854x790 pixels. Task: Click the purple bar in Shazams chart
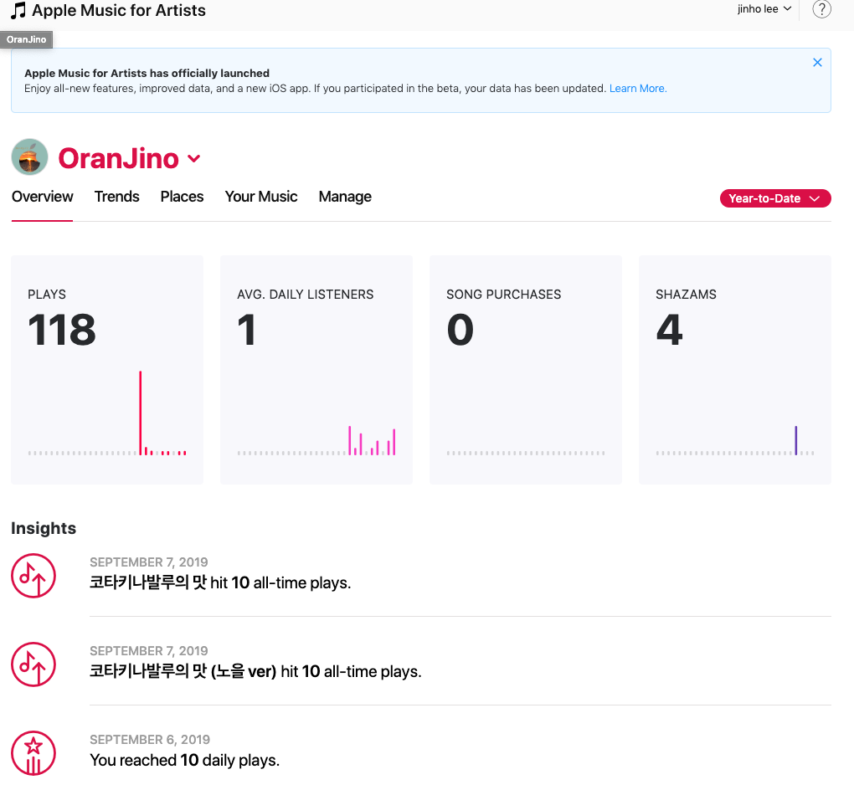795,440
